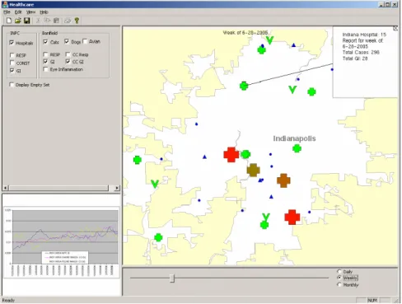Viewport: 402px width, 304px height.
Task: Click the Indianapolis map label
Action: coord(294,138)
